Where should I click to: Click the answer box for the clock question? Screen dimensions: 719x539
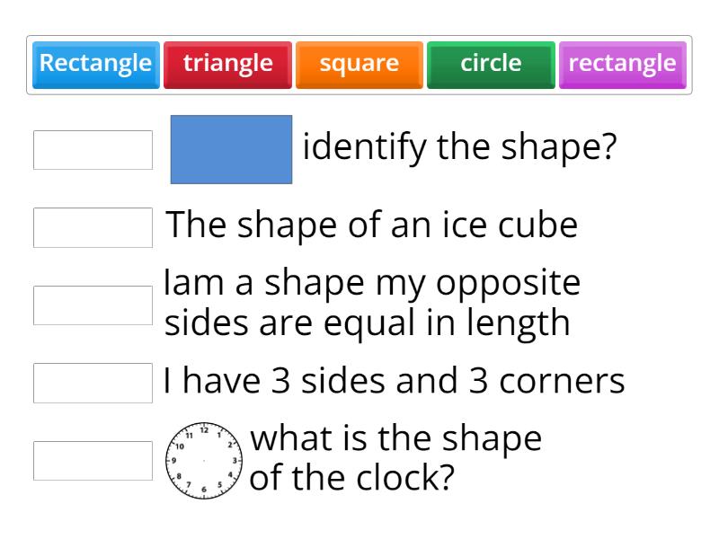coord(93,460)
